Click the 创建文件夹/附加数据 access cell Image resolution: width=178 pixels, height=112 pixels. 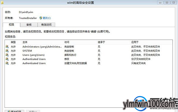[75, 63]
